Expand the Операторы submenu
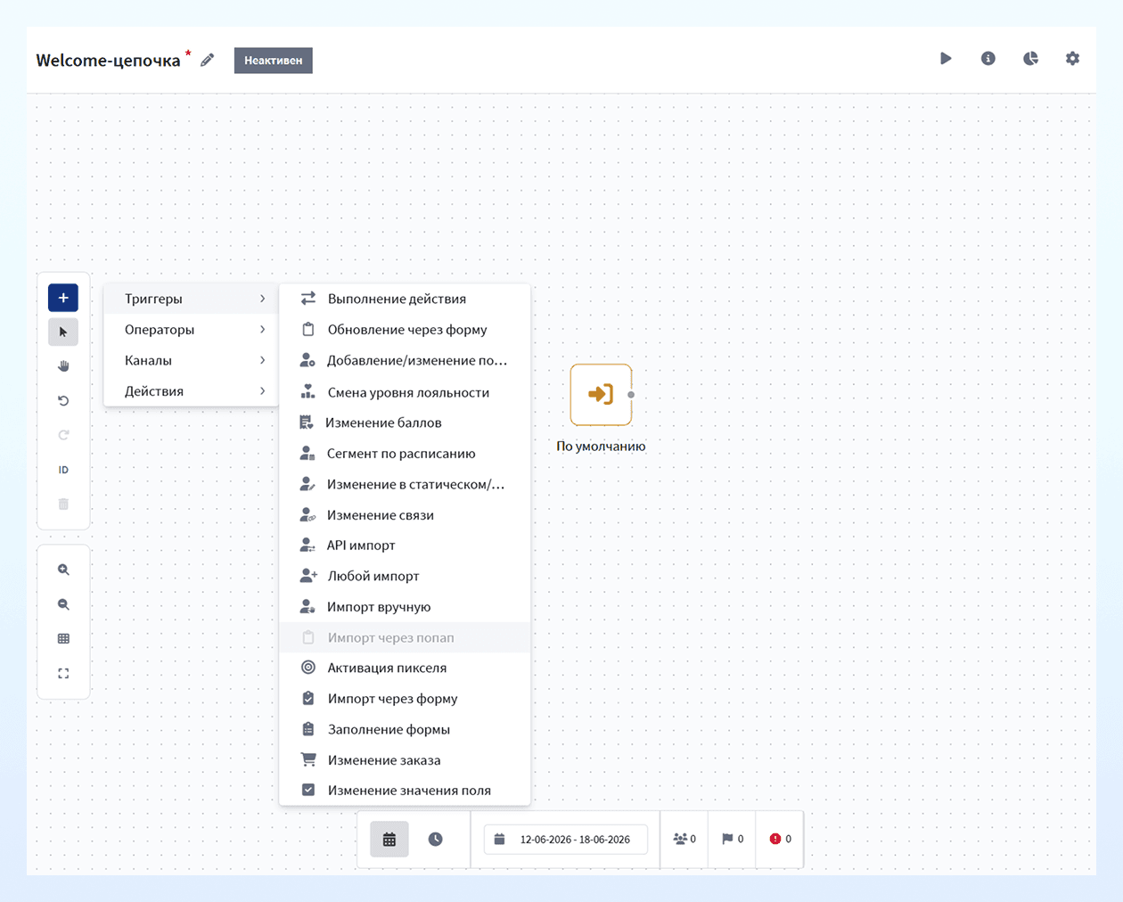1123x902 pixels. click(x=192, y=330)
